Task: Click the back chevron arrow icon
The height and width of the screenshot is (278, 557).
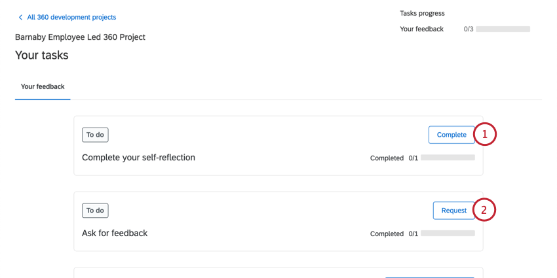Action: coord(20,18)
